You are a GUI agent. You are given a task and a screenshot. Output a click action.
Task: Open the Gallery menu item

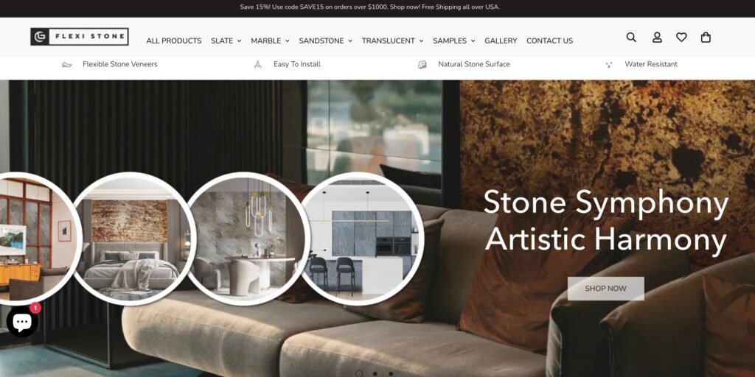501,41
